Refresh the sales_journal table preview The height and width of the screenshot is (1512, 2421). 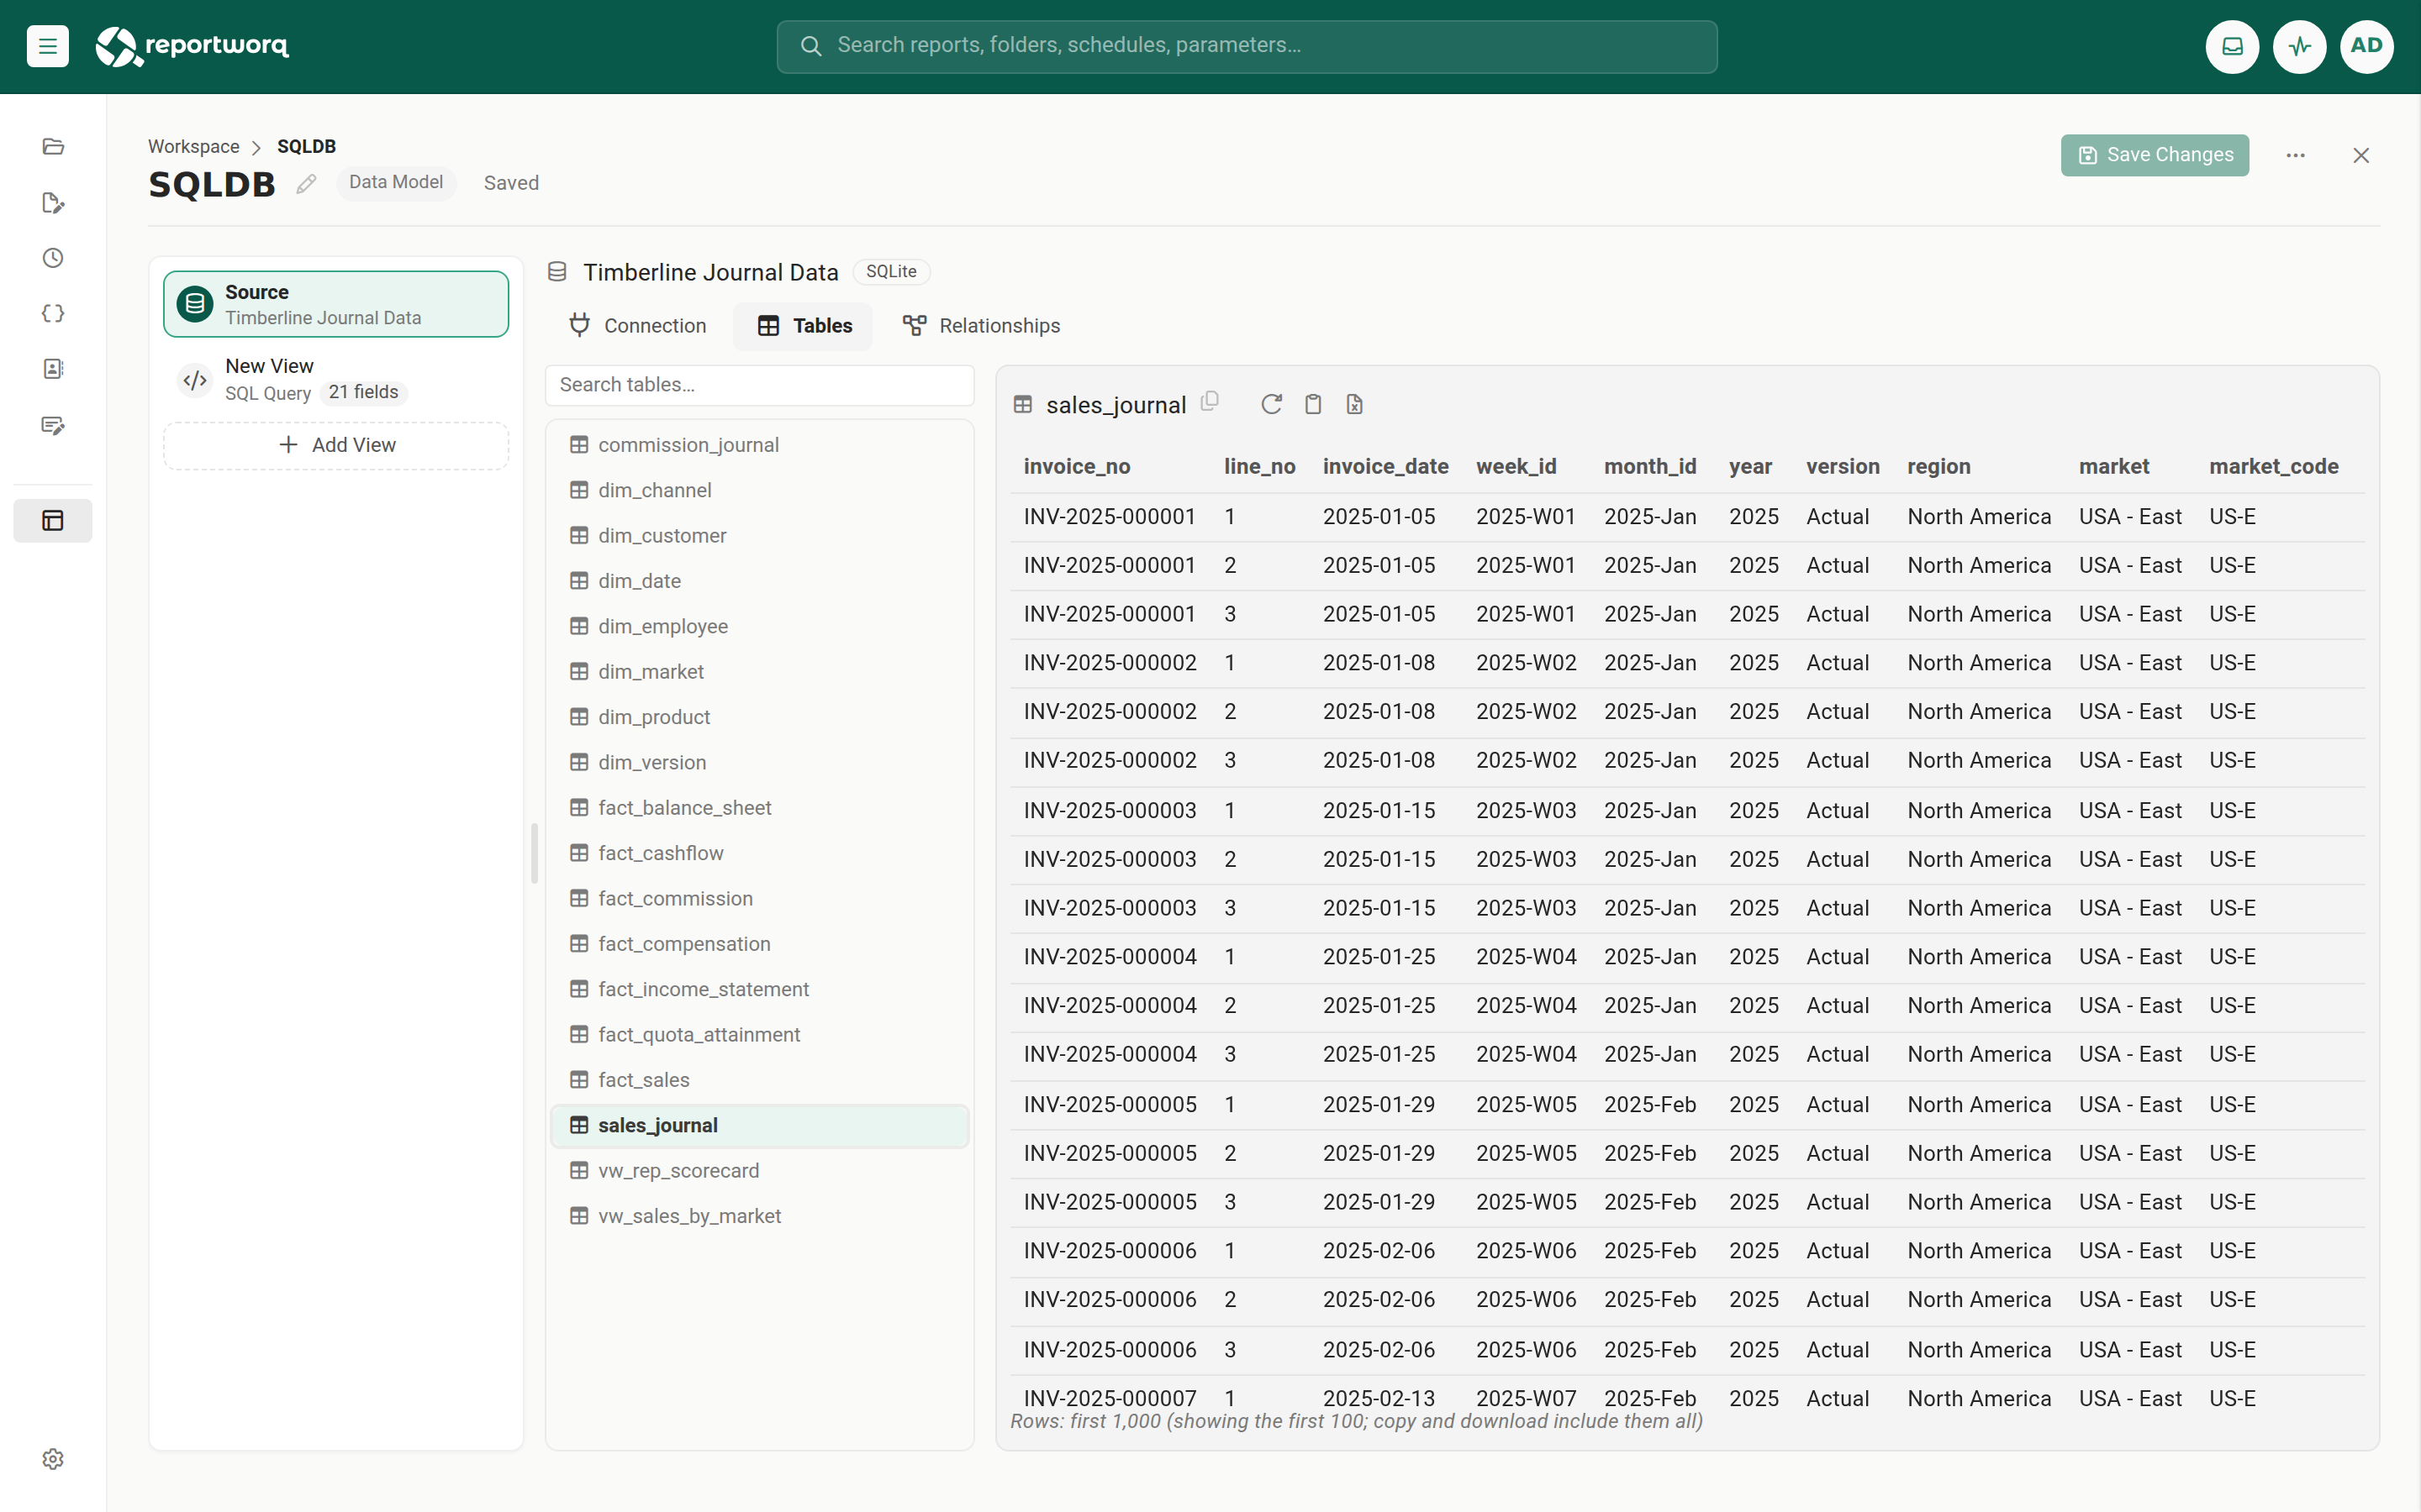point(1272,404)
